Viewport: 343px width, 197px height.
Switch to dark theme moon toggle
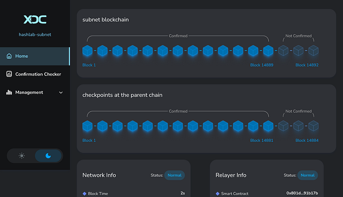[48, 156]
